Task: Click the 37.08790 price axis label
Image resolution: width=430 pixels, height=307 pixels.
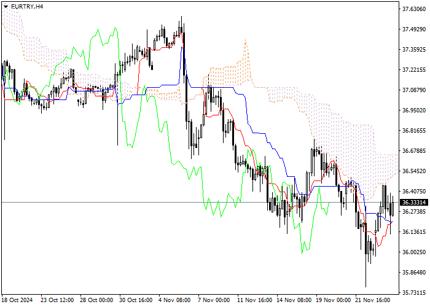Action: click(x=414, y=90)
